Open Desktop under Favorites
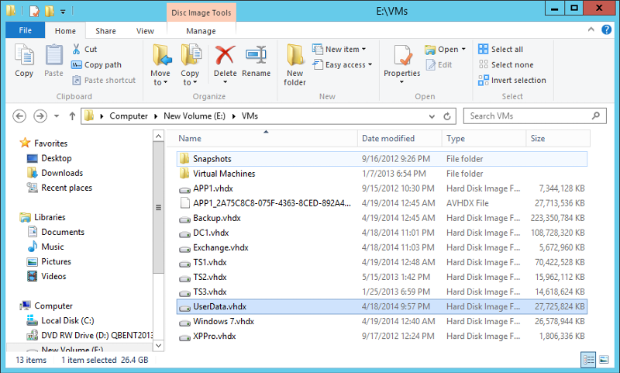 pos(50,158)
